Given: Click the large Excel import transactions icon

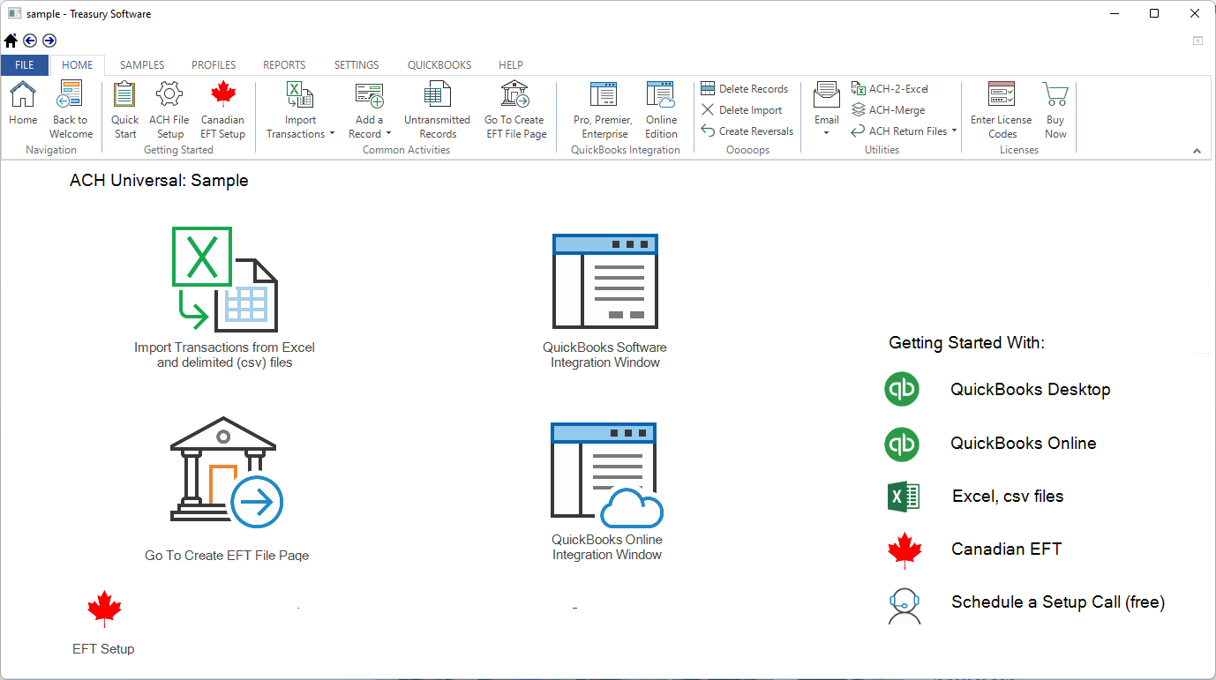Looking at the screenshot, I should (x=225, y=279).
